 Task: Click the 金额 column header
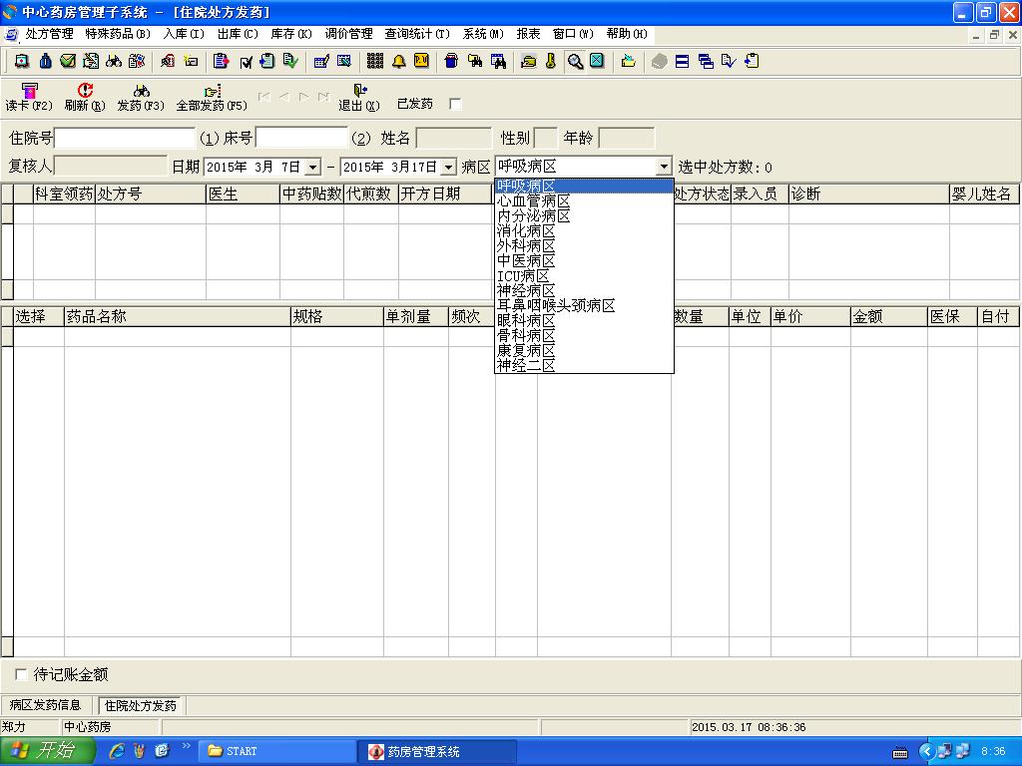pos(889,316)
